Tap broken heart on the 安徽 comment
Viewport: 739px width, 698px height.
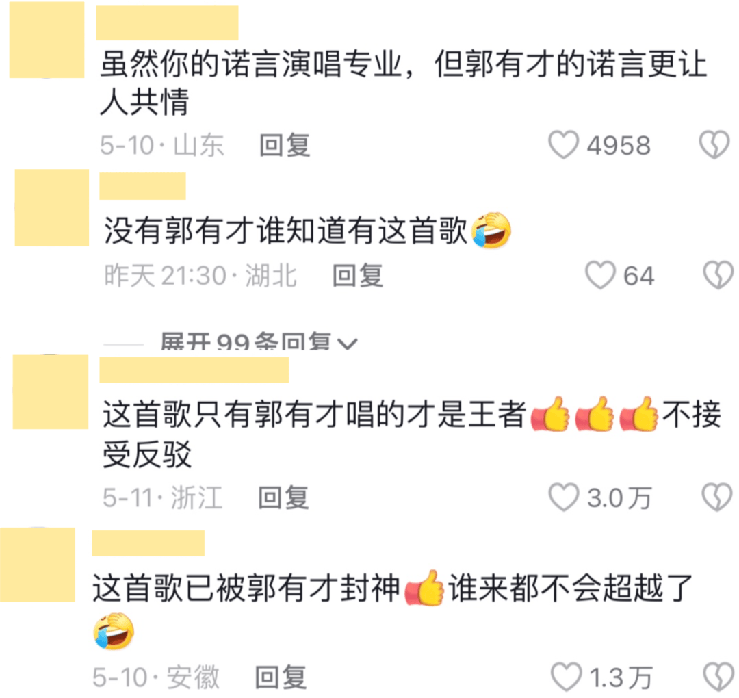click(x=718, y=677)
